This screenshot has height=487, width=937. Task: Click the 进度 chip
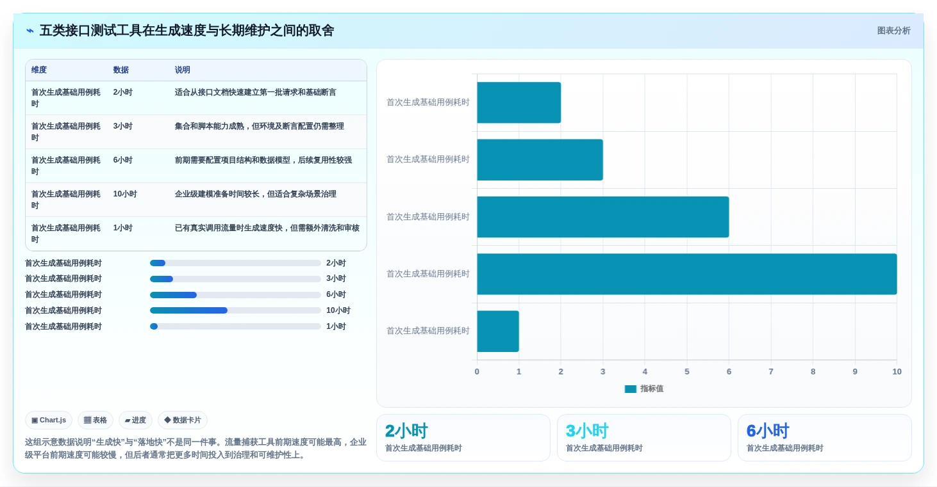135,420
